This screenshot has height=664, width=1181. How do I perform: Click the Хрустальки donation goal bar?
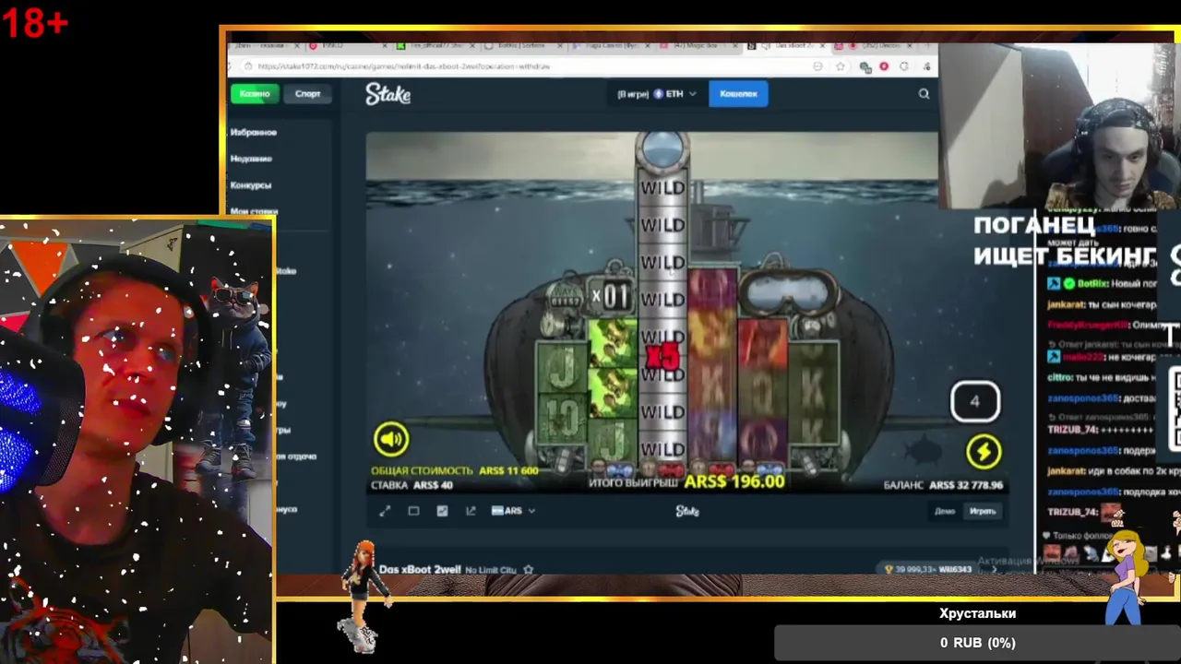click(977, 643)
